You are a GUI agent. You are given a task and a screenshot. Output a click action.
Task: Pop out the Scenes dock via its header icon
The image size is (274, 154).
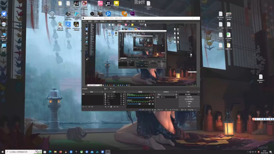coord(102,92)
